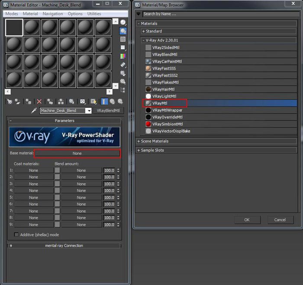Open Material/Map Navigator icon
The width and height of the screenshot is (303, 285).
pyautogui.click(x=123, y=90)
